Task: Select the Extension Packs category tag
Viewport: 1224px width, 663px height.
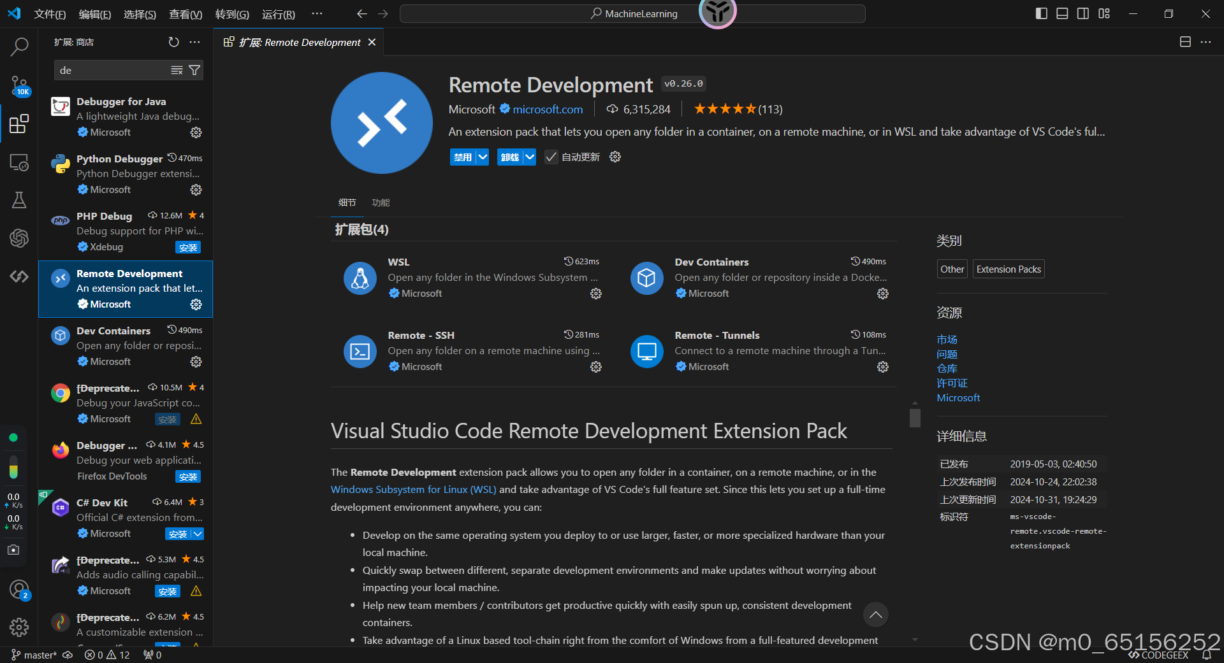Action: (1009, 269)
